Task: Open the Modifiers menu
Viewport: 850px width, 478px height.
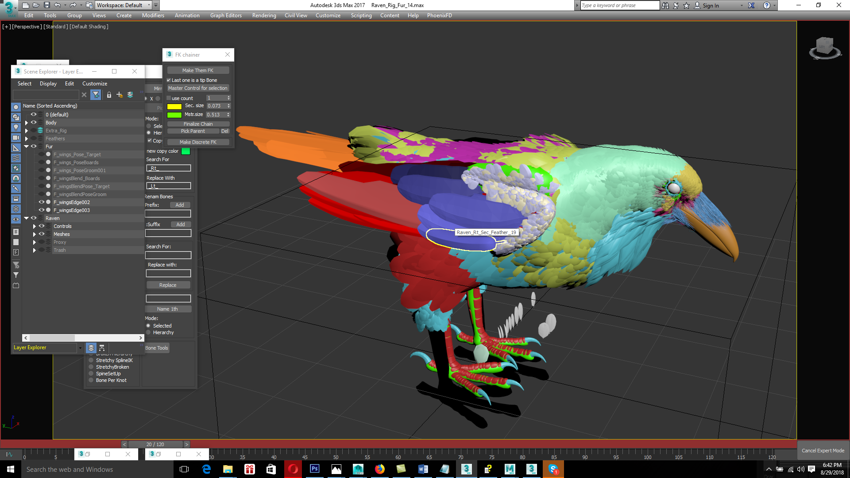Action: coord(153,15)
